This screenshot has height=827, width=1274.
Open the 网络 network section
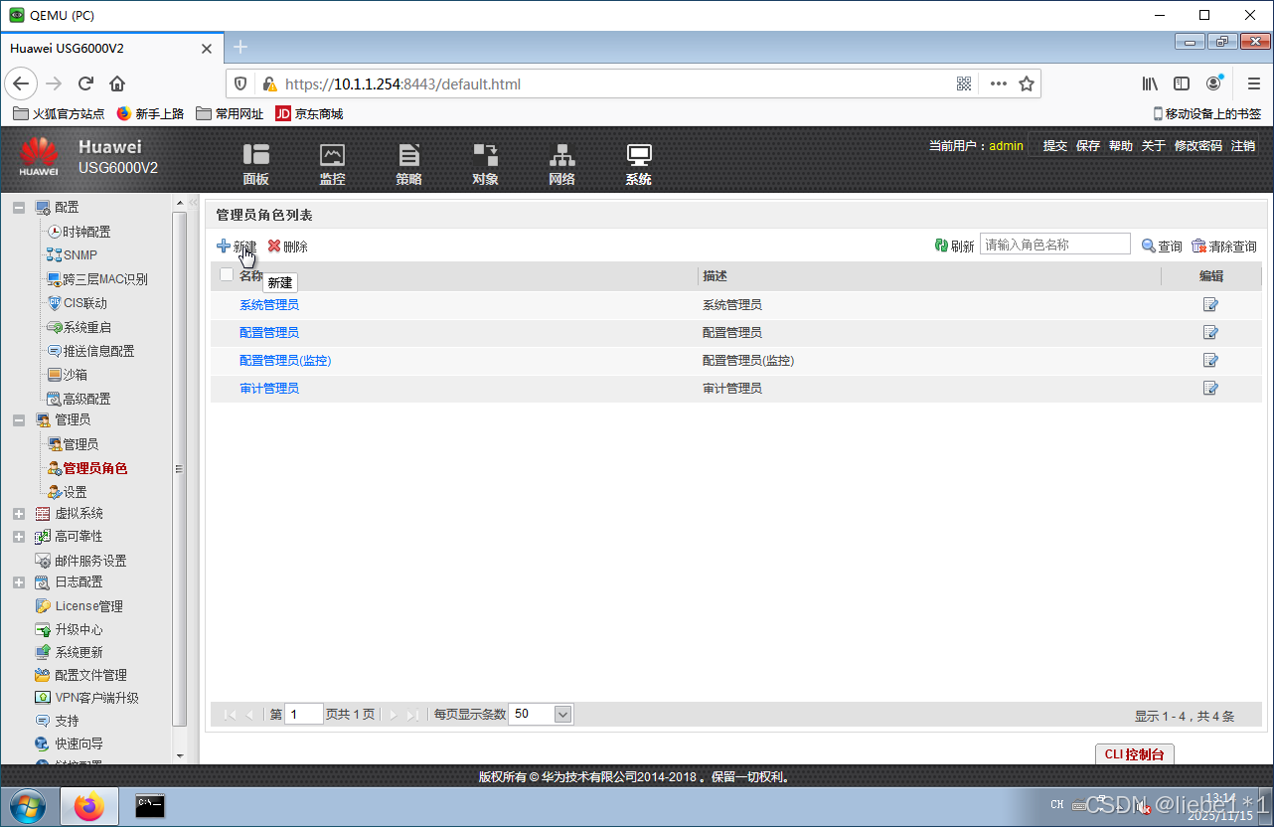coord(561,164)
